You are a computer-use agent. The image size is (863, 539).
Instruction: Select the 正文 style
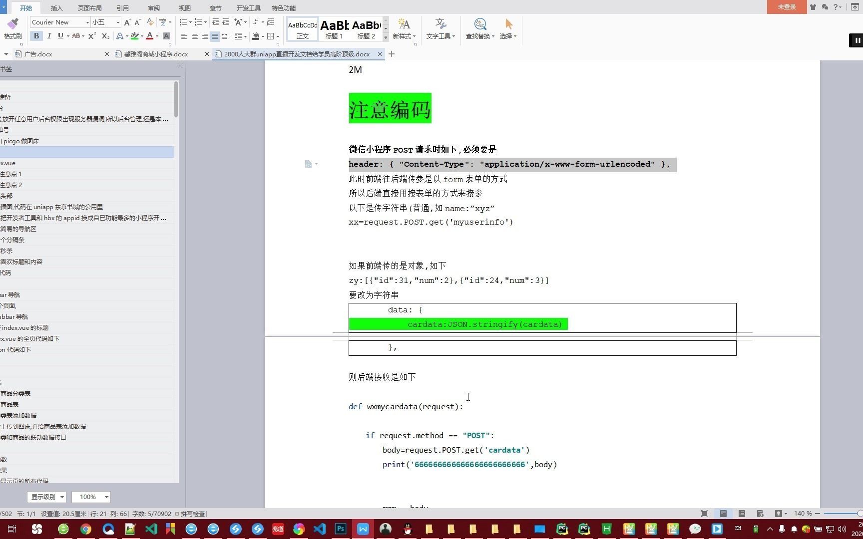point(303,29)
